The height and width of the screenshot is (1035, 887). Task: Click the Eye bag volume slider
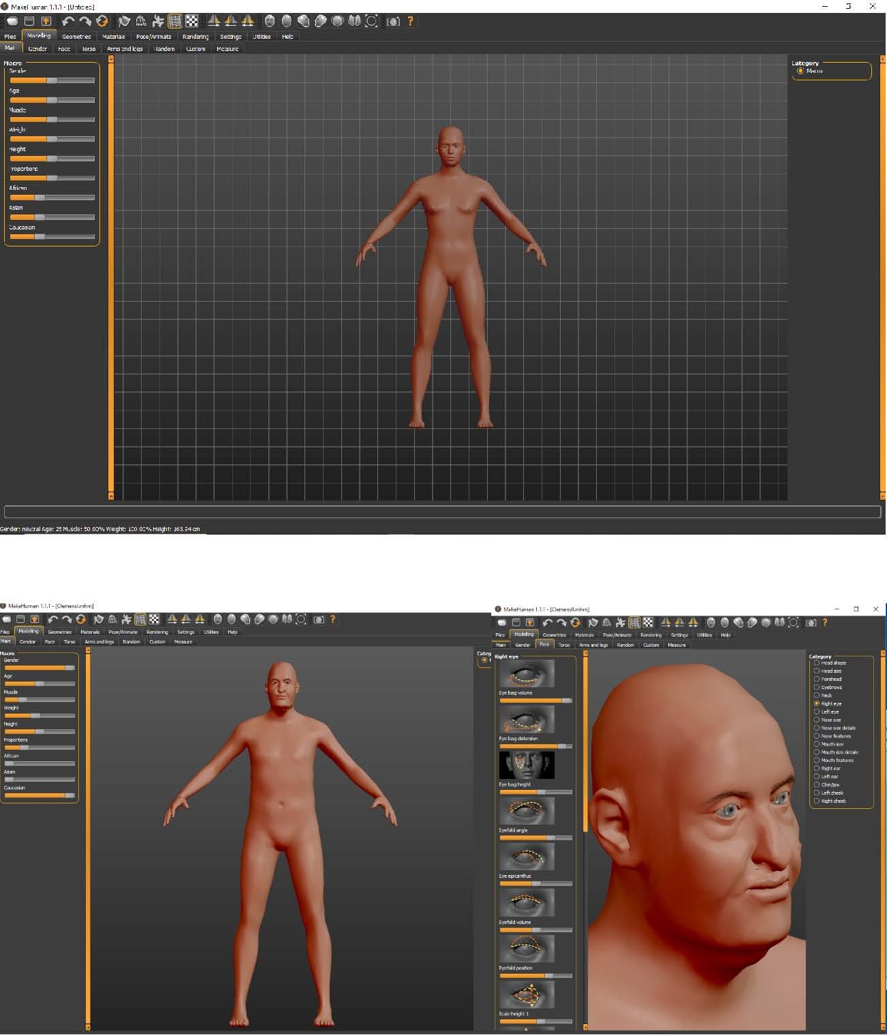tap(535, 701)
